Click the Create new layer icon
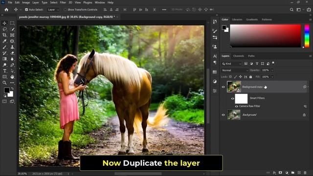This screenshot has height=176, width=313. click(299, 173)
